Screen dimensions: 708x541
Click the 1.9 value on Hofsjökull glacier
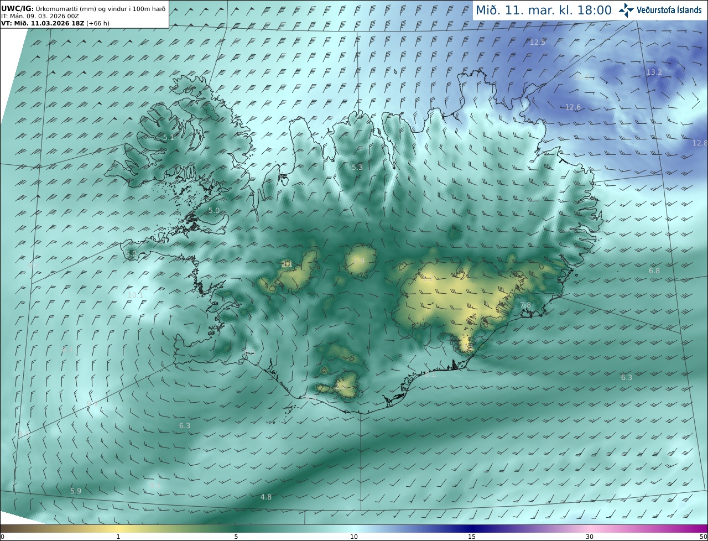[x=358, y=261]
